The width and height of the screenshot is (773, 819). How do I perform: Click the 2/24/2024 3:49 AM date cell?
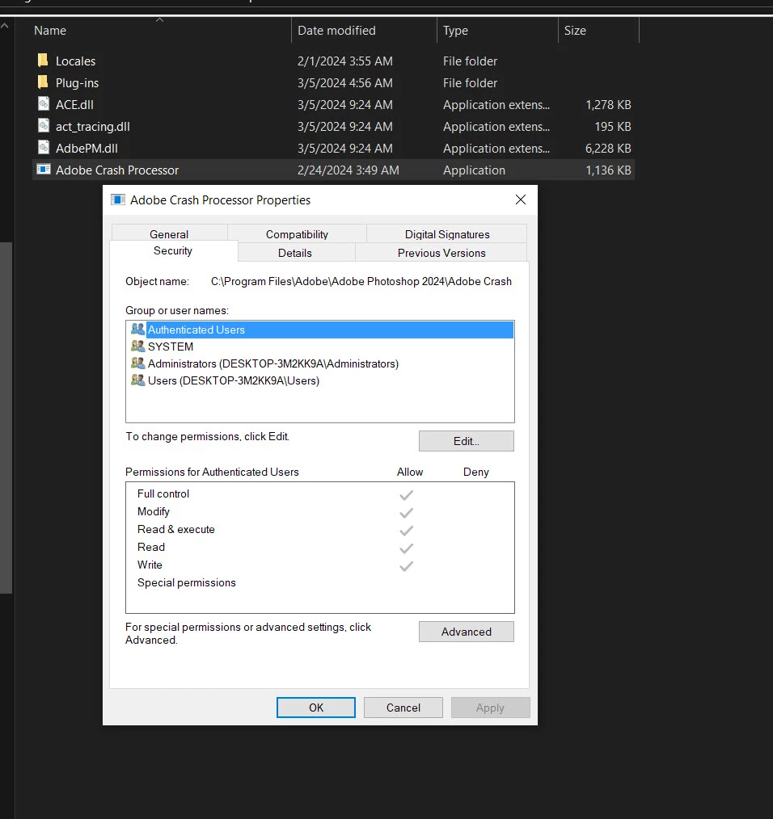tap(348, 170)
